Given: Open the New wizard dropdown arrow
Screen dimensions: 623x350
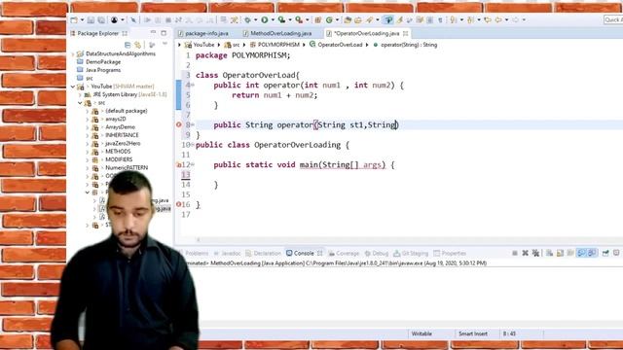Looking at the screenshot, I should click(82, 19).
